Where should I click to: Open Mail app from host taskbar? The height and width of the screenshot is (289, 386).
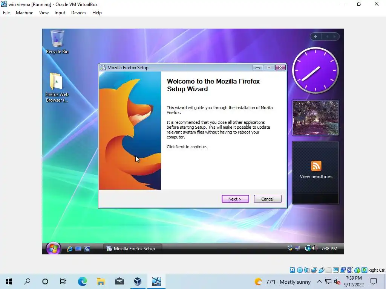119,281
